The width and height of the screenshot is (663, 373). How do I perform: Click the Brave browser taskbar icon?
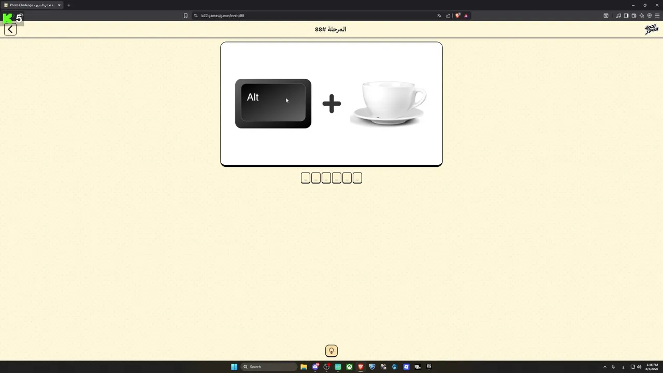coord(361,367)
